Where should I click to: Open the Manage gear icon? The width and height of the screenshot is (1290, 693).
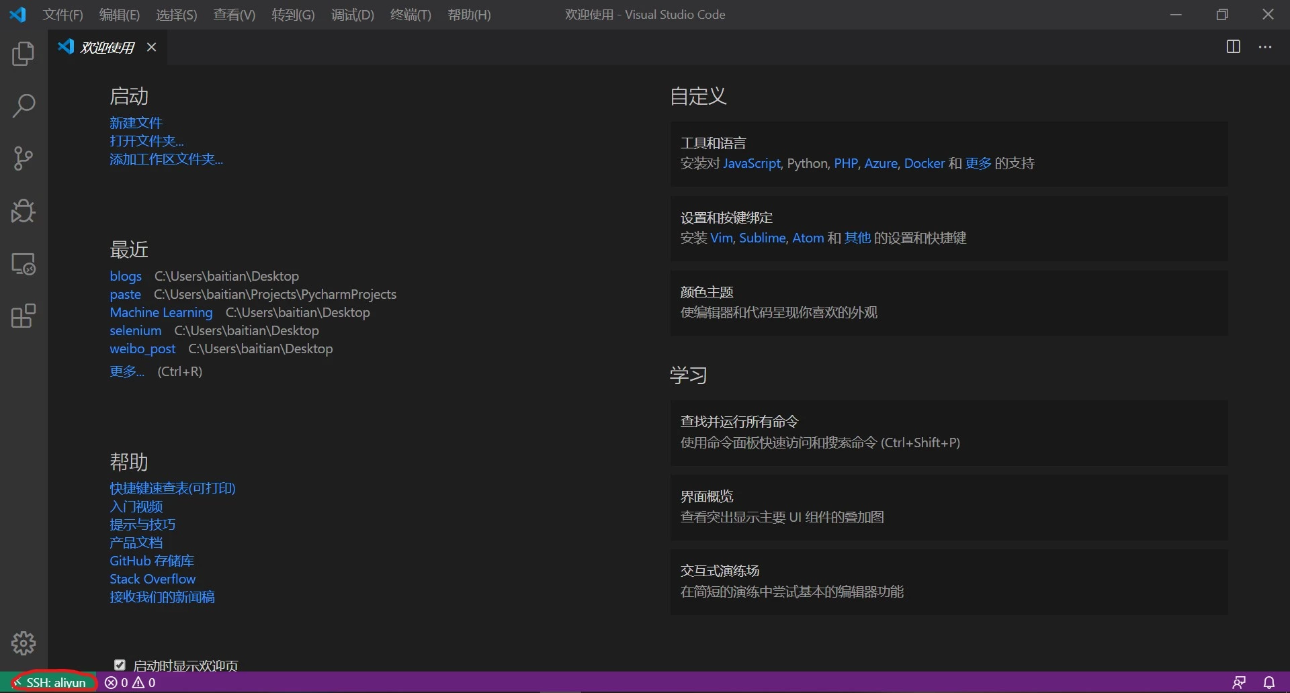pyautogui.click(x=24, y=643)
